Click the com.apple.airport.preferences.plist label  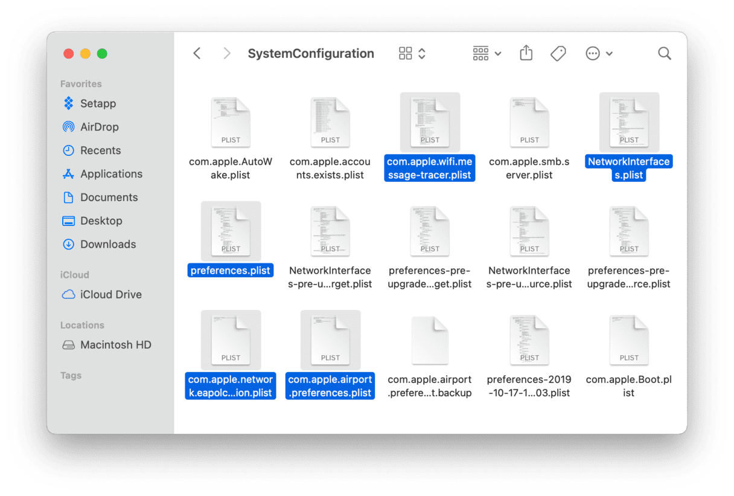click(330, 386)
